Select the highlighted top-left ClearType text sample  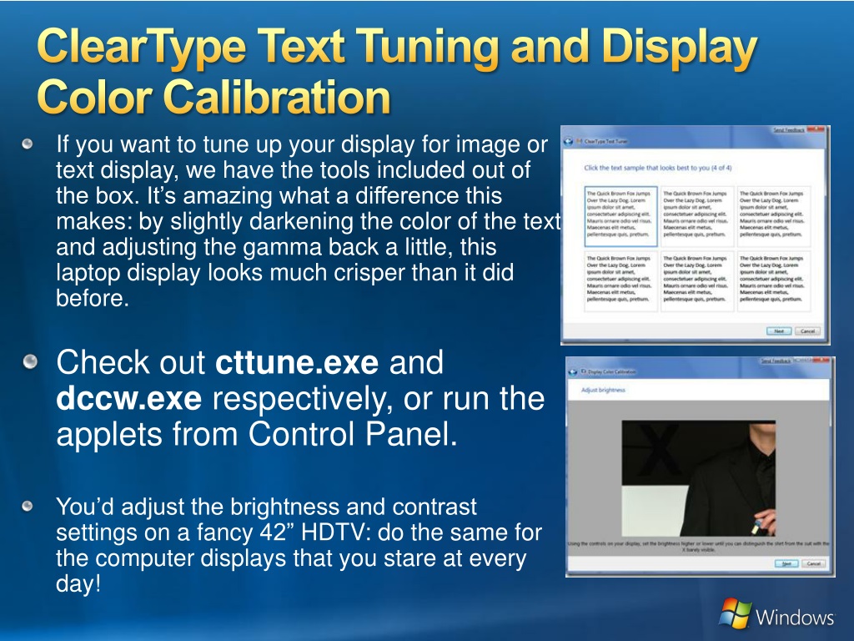click(620, 216)
